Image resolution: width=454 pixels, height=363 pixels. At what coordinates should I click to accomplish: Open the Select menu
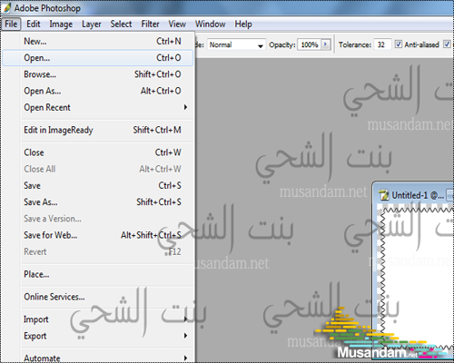point(121,24)
